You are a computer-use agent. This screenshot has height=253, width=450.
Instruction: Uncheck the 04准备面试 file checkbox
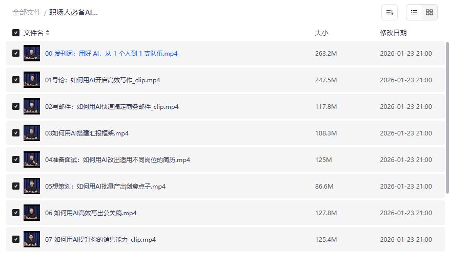[x=16, y=159]
